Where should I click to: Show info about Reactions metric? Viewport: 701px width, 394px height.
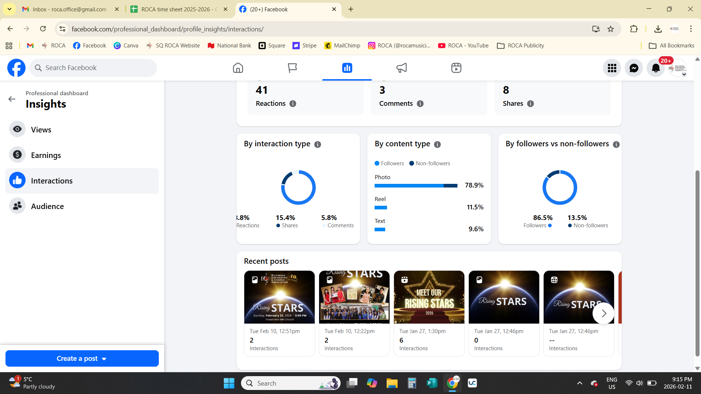(293, 104)
